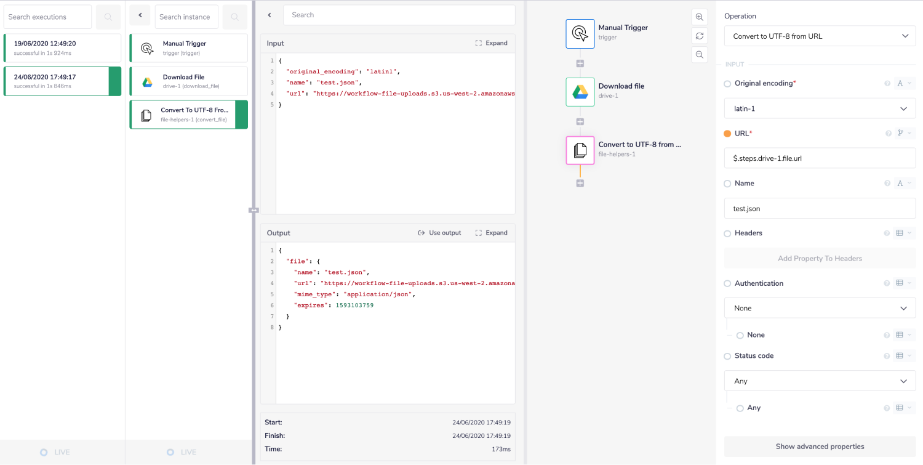Click the zoom out icon on canvas

click(699, 55)
